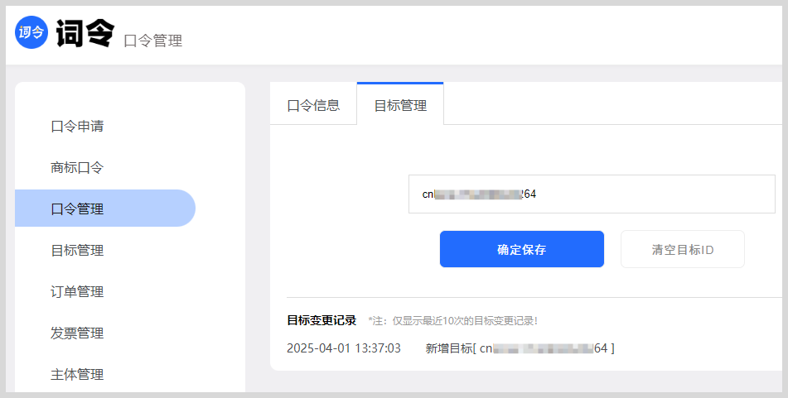Click the note 仅显示最近10次的目标变更记录
788x398 pixels.
(x=452, y=321)
